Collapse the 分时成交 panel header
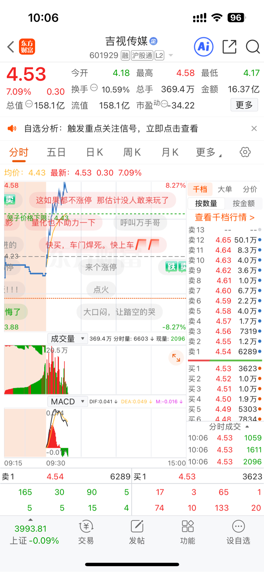The height and width of the screenshot is (572, 264). click(x=229, y=427)
